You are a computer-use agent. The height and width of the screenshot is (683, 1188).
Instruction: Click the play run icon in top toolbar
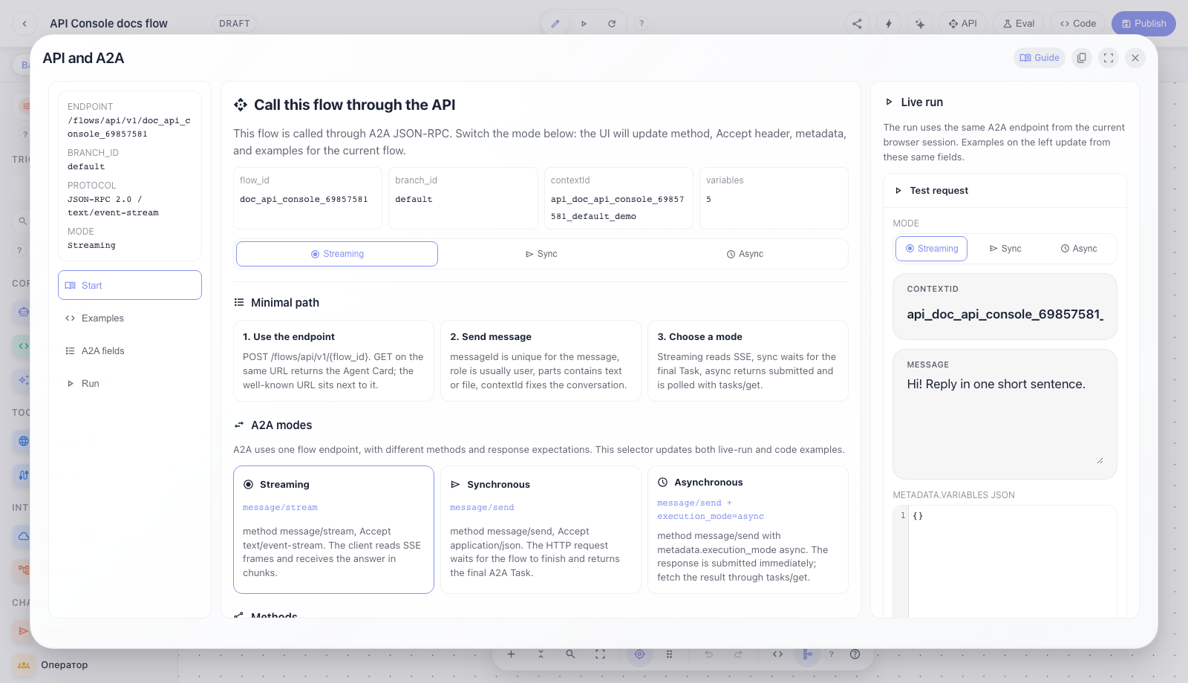(x=584, y=24)
